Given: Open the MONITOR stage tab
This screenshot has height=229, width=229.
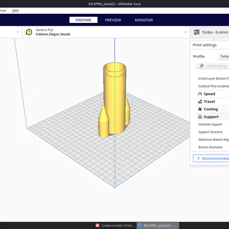Looking at the screenshot, I should (144, 20).
